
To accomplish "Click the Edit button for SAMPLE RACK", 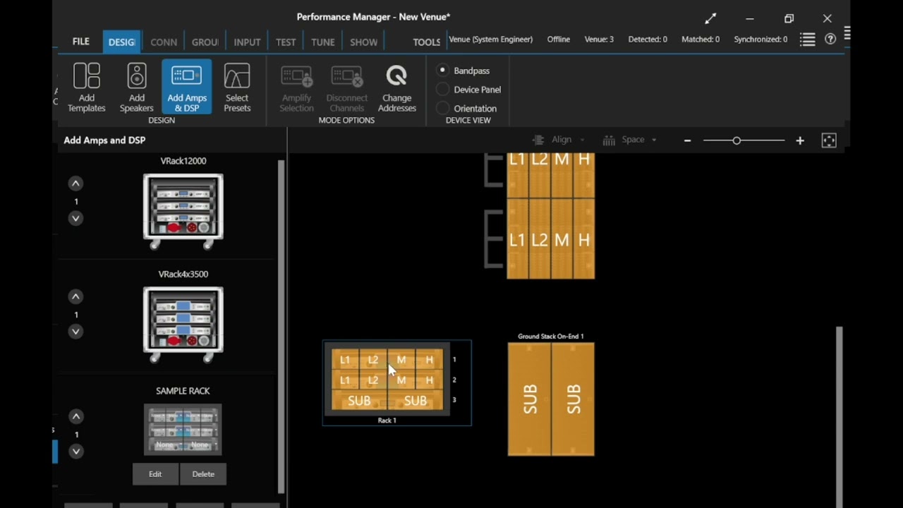I will [x=155, y=474].
